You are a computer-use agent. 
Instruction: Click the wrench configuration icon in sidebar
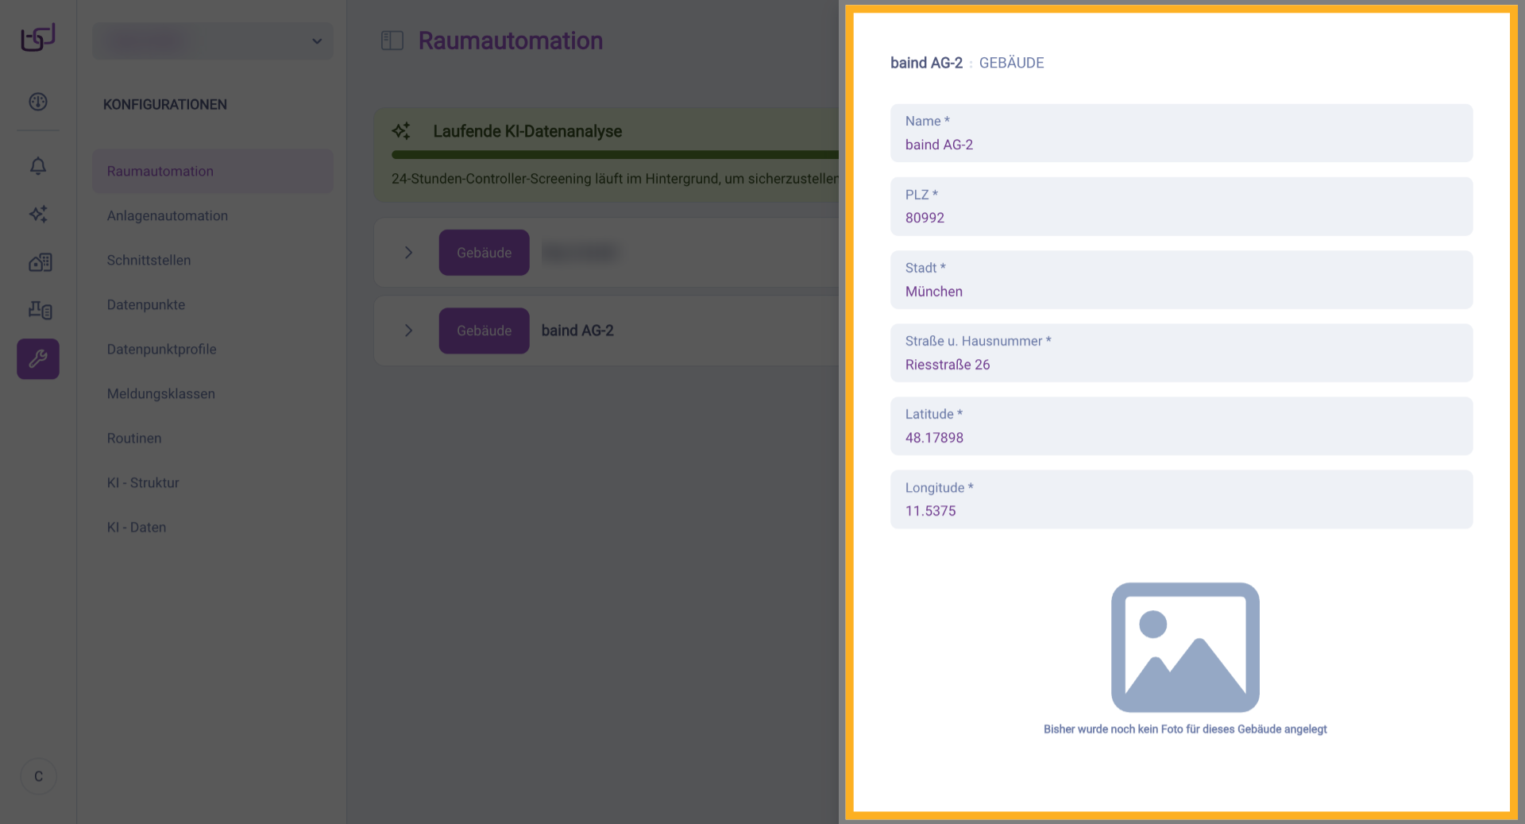pos(37,358)
